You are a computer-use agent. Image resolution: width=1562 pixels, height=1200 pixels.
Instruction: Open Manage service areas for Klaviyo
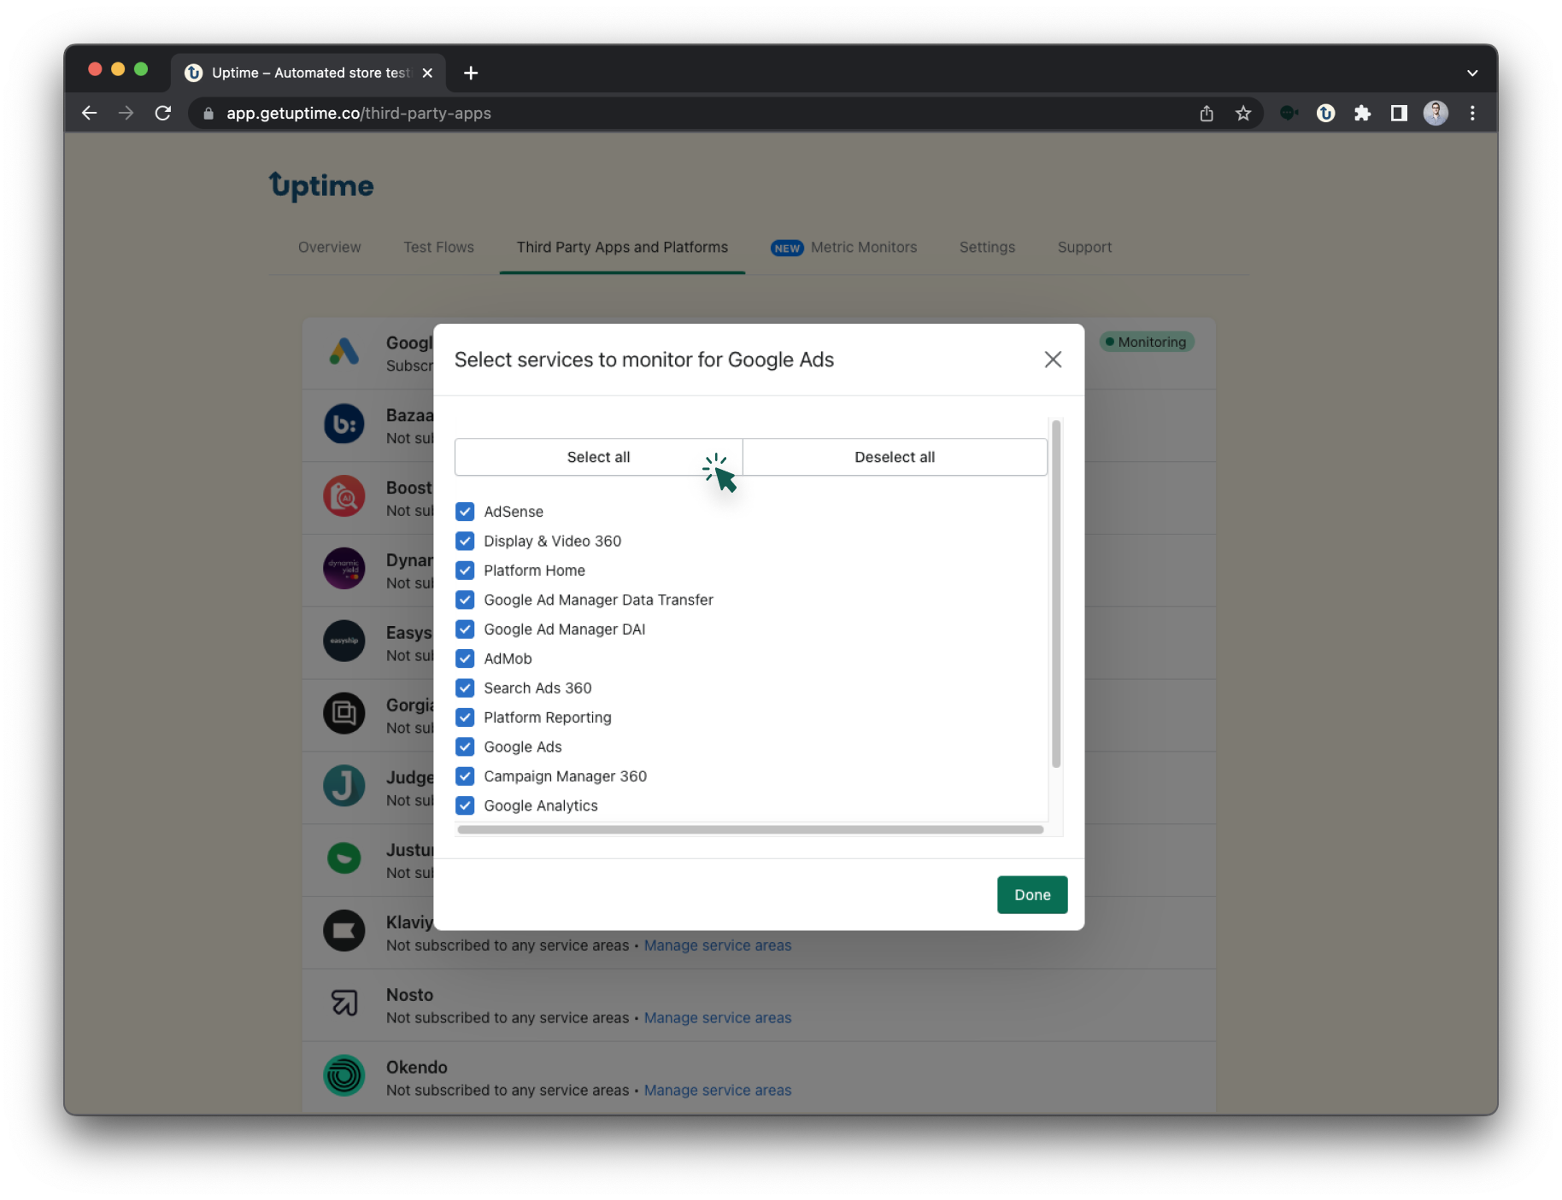pyautogui.click(x=718, y=945)
